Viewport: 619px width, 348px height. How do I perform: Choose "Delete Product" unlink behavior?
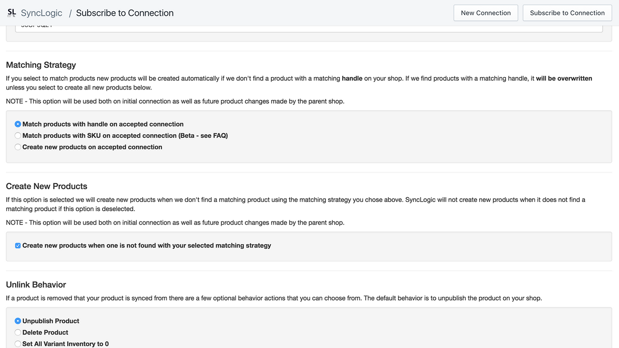pos(17,332)
